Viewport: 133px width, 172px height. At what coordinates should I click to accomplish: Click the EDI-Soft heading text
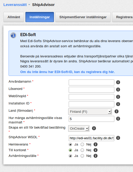pos(28,35)
